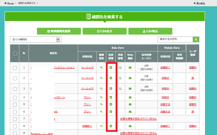
Task: Check the checkbox for row 4
Action: coord(15,97)
